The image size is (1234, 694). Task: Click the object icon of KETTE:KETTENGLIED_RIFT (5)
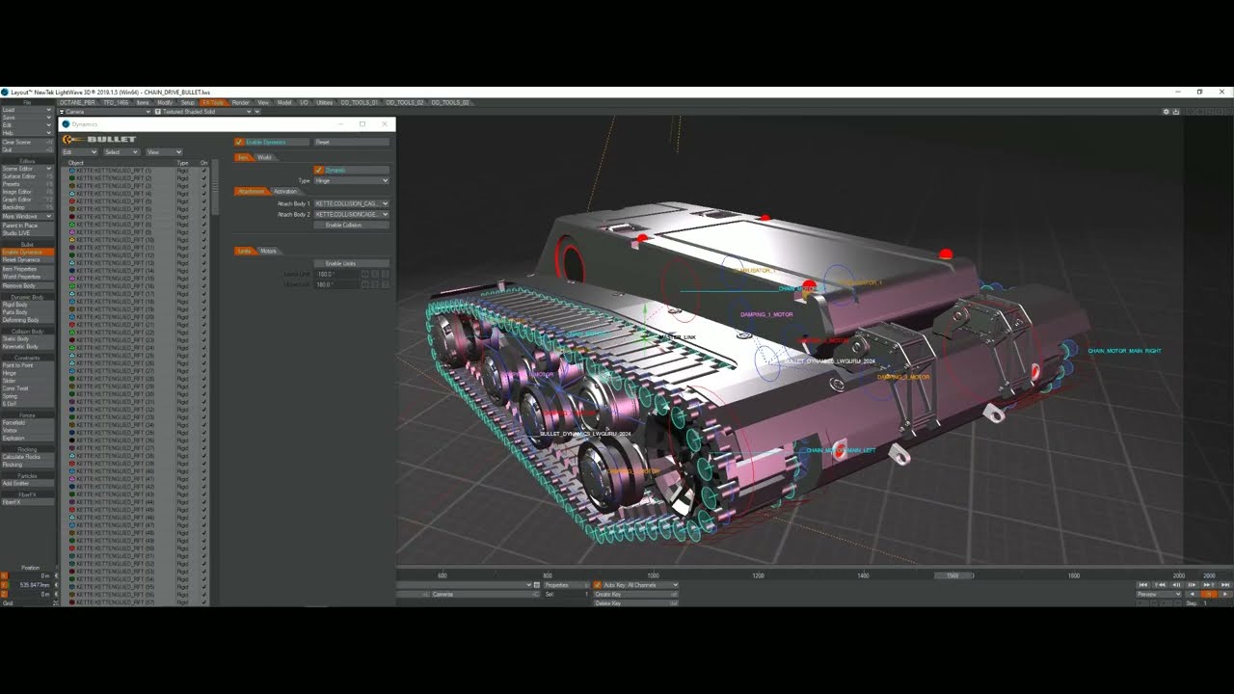tap(72, 201)
